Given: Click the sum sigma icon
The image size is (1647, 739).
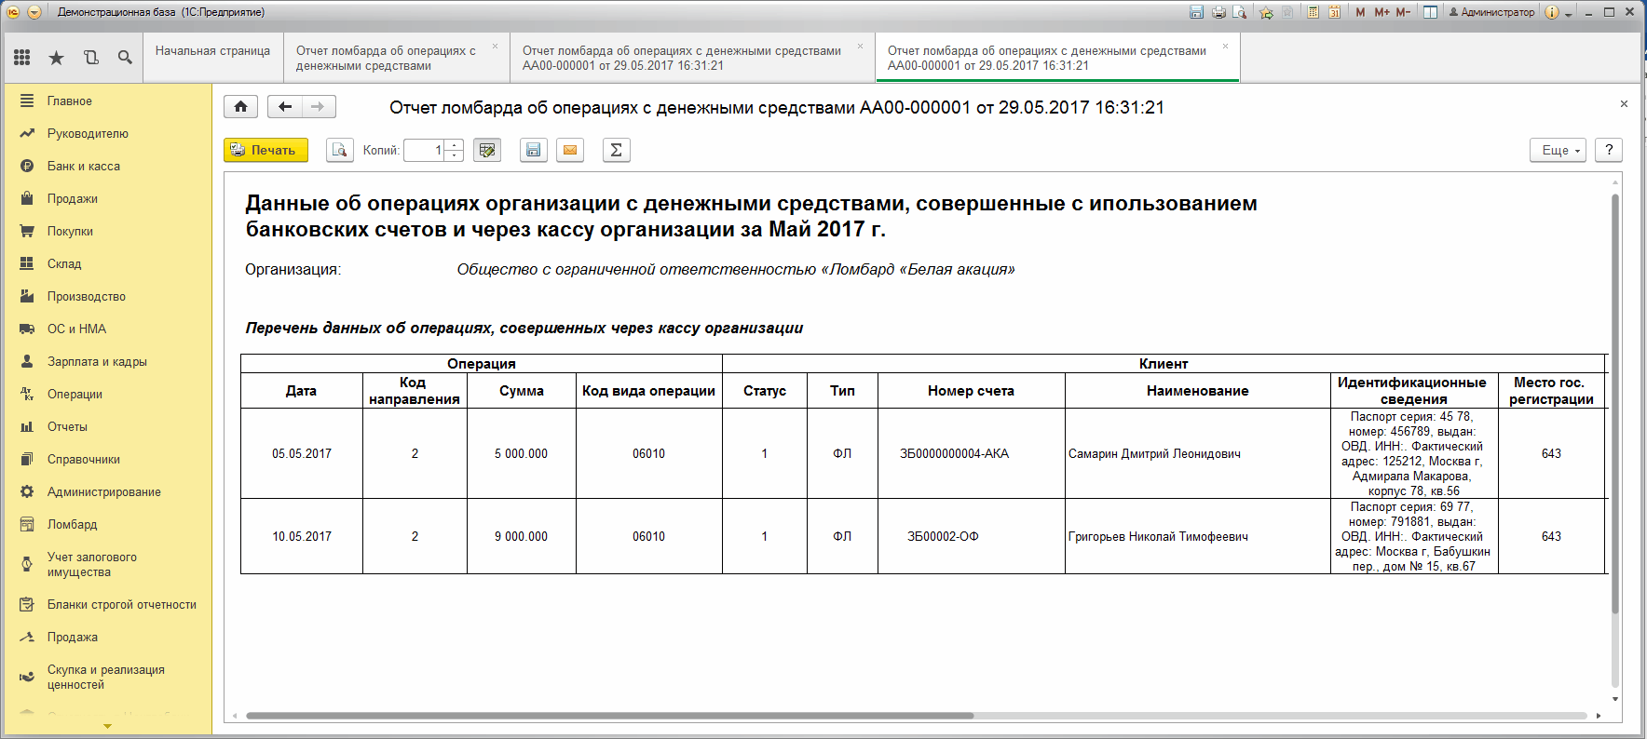Looking at the screenshot, I should click(616, 150).
